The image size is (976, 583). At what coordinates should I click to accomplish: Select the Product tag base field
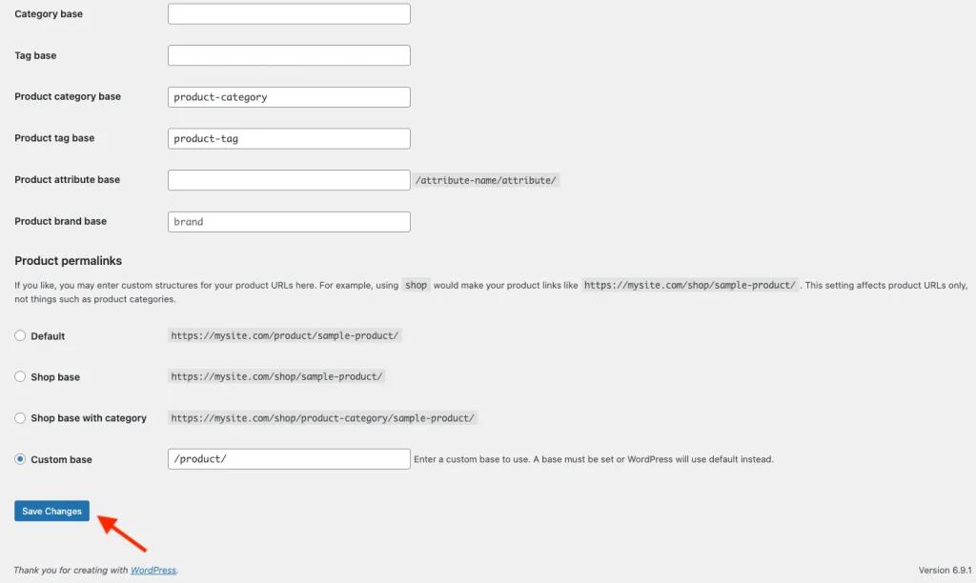(288, 138)
